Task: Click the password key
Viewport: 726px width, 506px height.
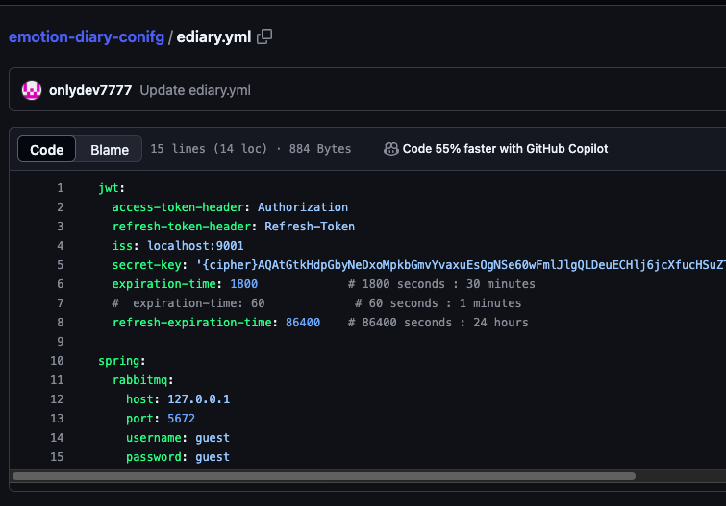Action: [x=153, y=457]
